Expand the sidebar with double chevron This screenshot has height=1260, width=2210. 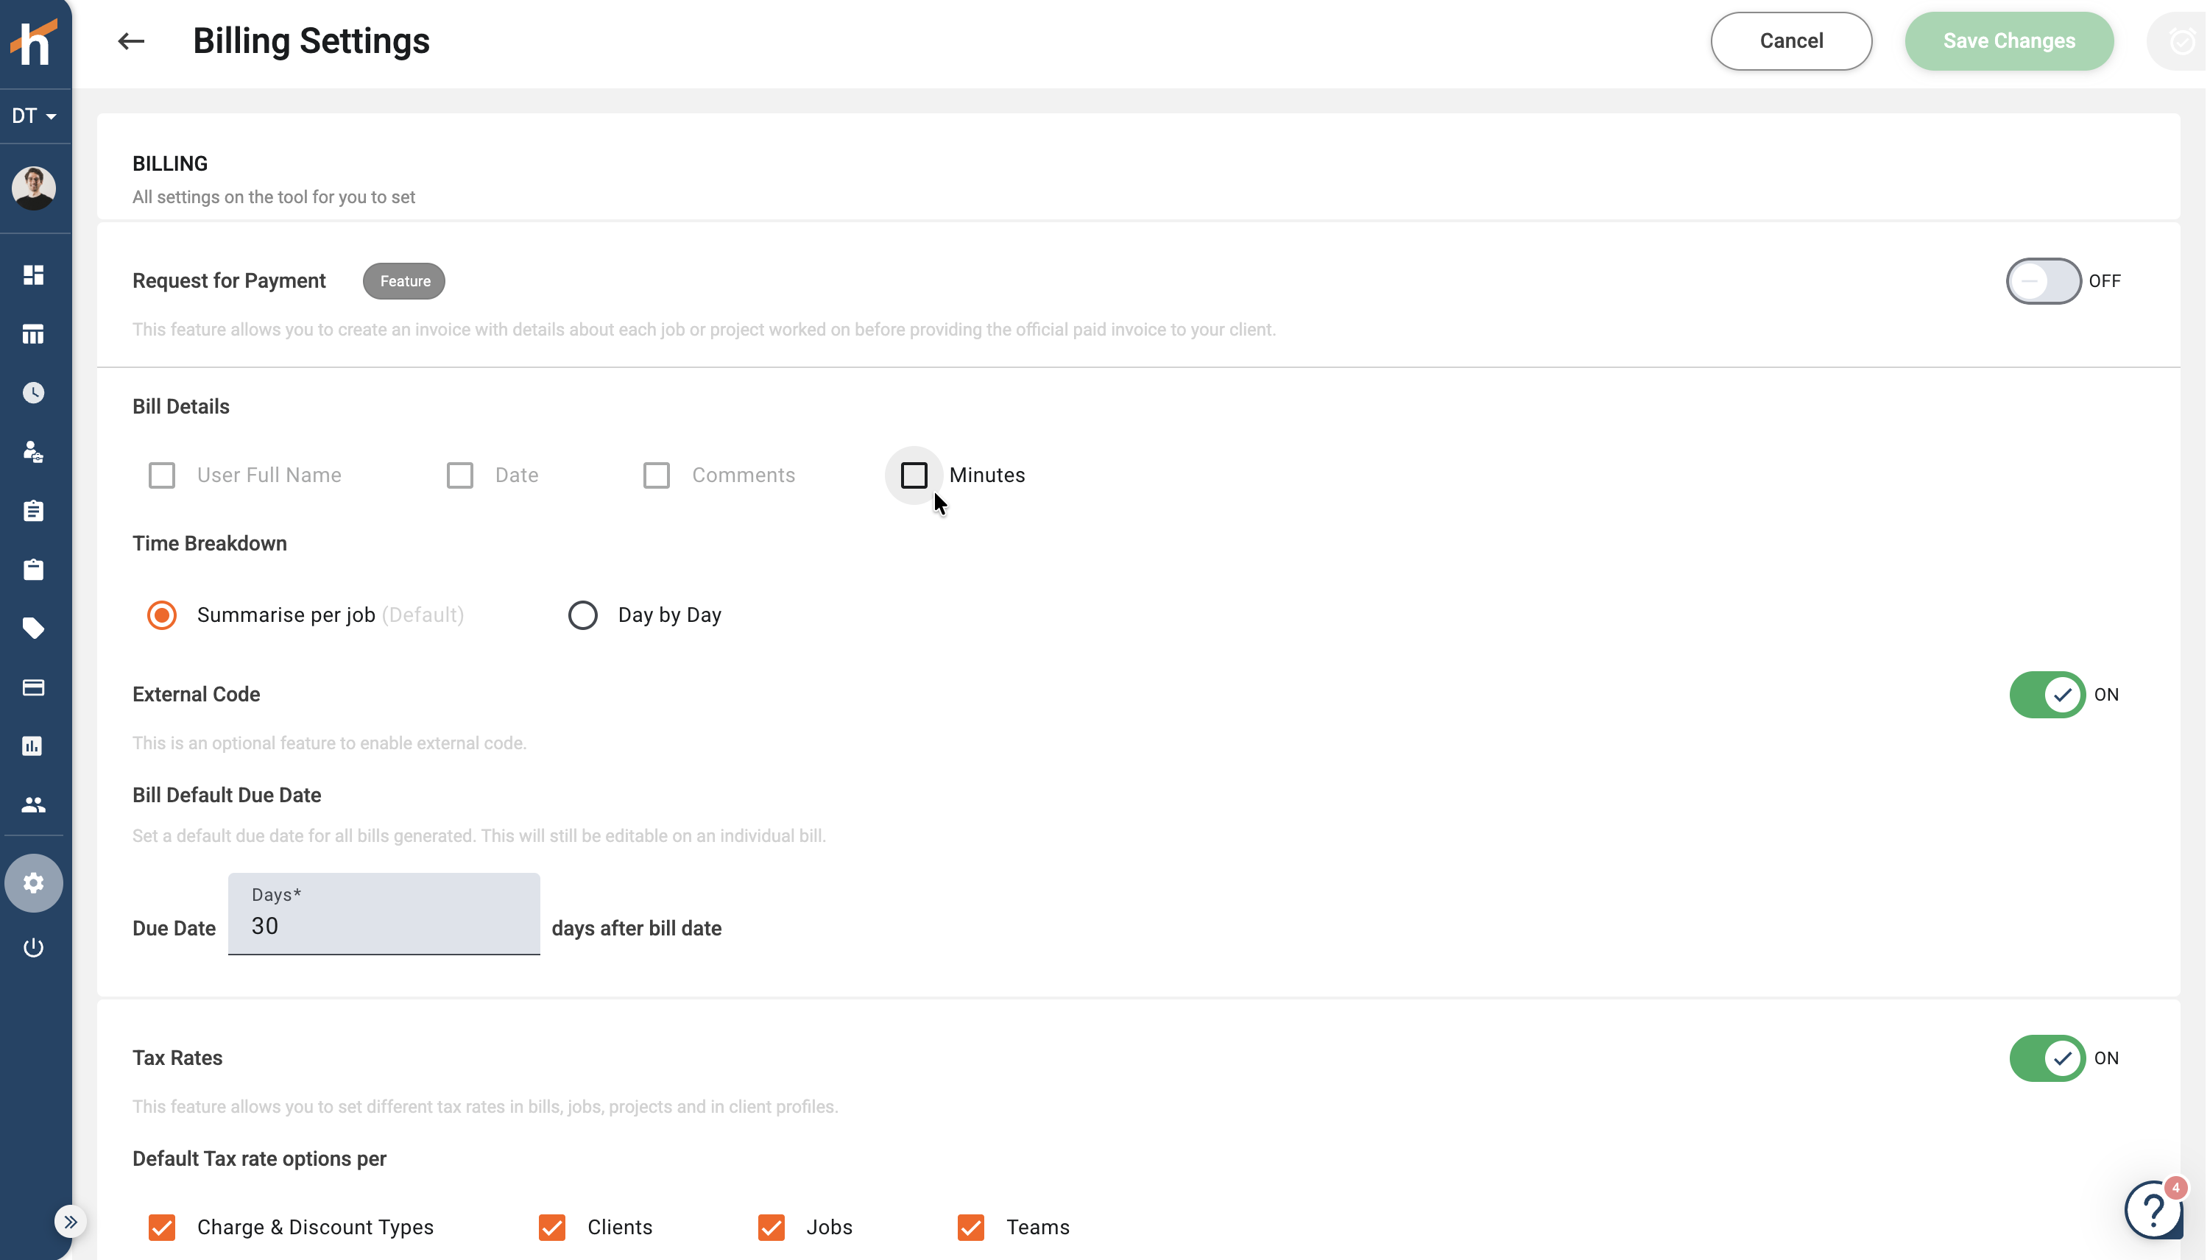pyautogui.click(x=70, y=1222)
